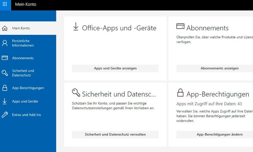Click the Mein Konto title in top bar

pyautogui.click(x=26, y=4)
